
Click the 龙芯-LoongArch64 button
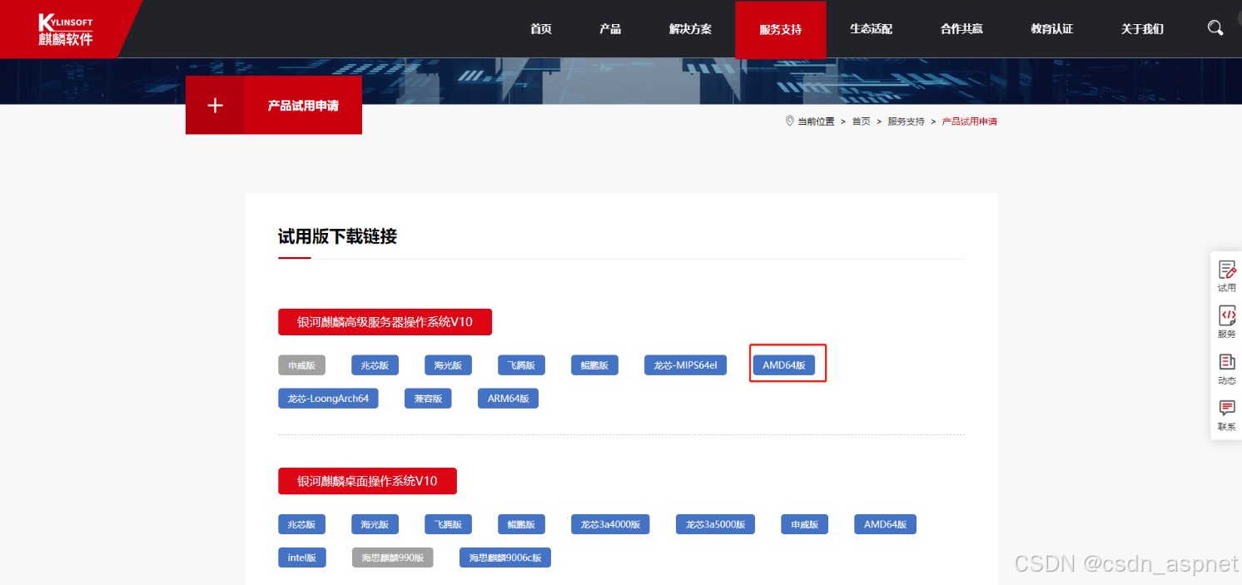(328, 399)
